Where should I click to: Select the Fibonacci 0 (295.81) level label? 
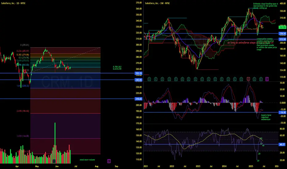(x=25, y=45)
